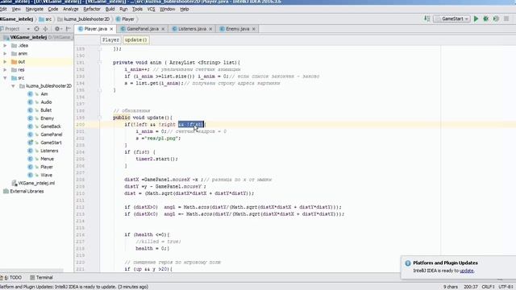Viewport: 516px width, 290px height.
Task: Open the Project panel gear settings icon
Action: click(x=57, y=29)
